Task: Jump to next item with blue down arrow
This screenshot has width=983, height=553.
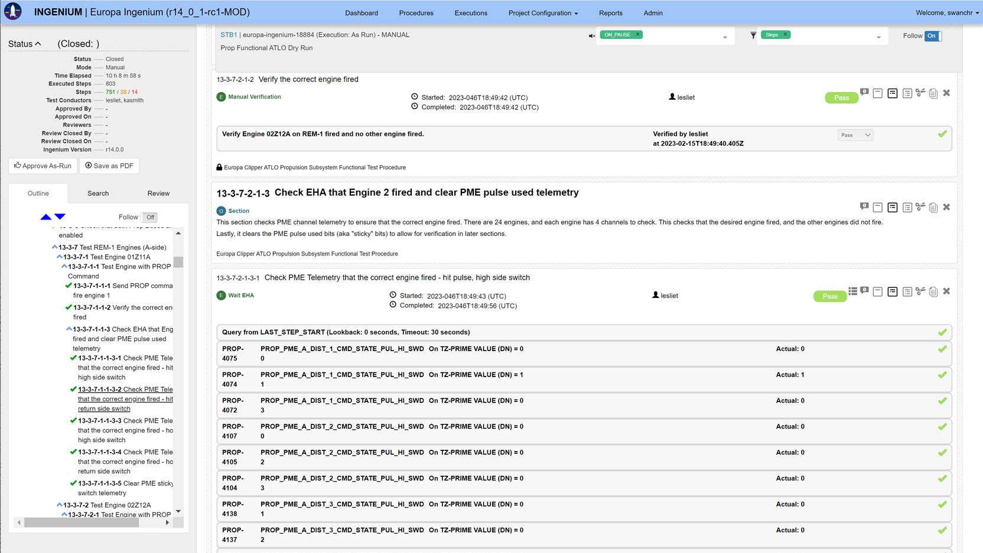Action: (x=60, y=217)
